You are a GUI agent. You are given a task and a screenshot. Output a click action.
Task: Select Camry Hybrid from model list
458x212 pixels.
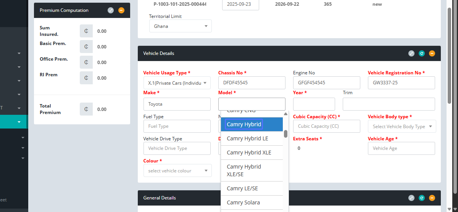[x=244, y=124]
